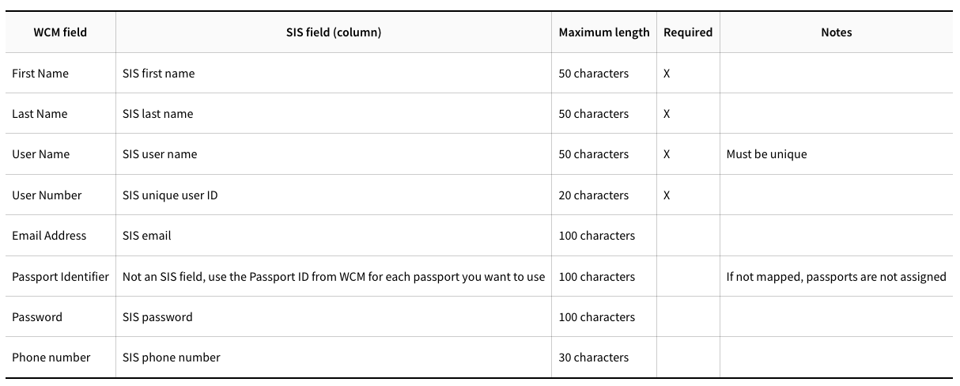Select the SIS field (column) header
960x386 pixels.
(334, 32)
